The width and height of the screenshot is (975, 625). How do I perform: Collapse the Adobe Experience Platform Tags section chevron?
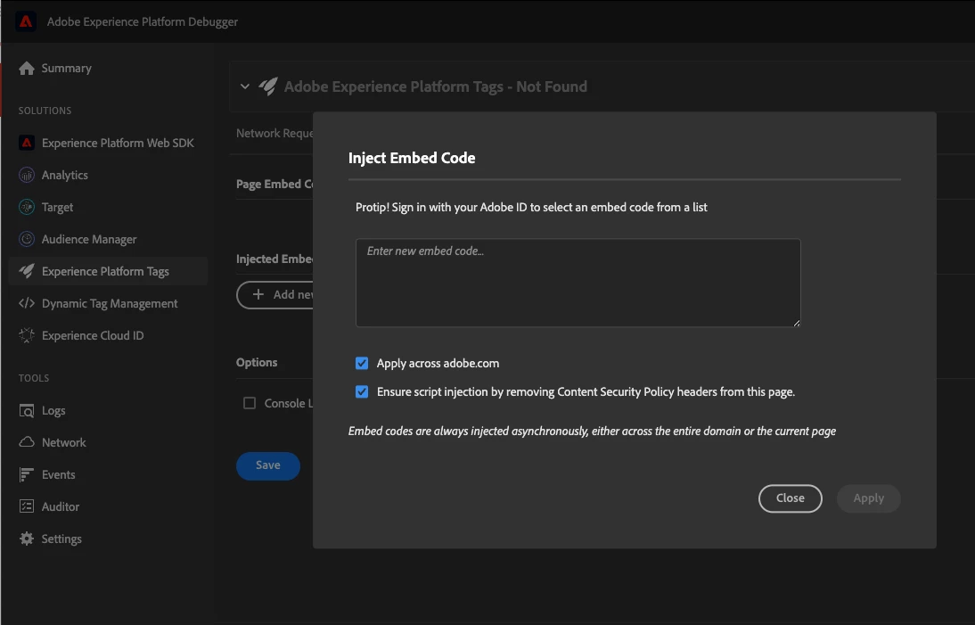tap(245, 86)
